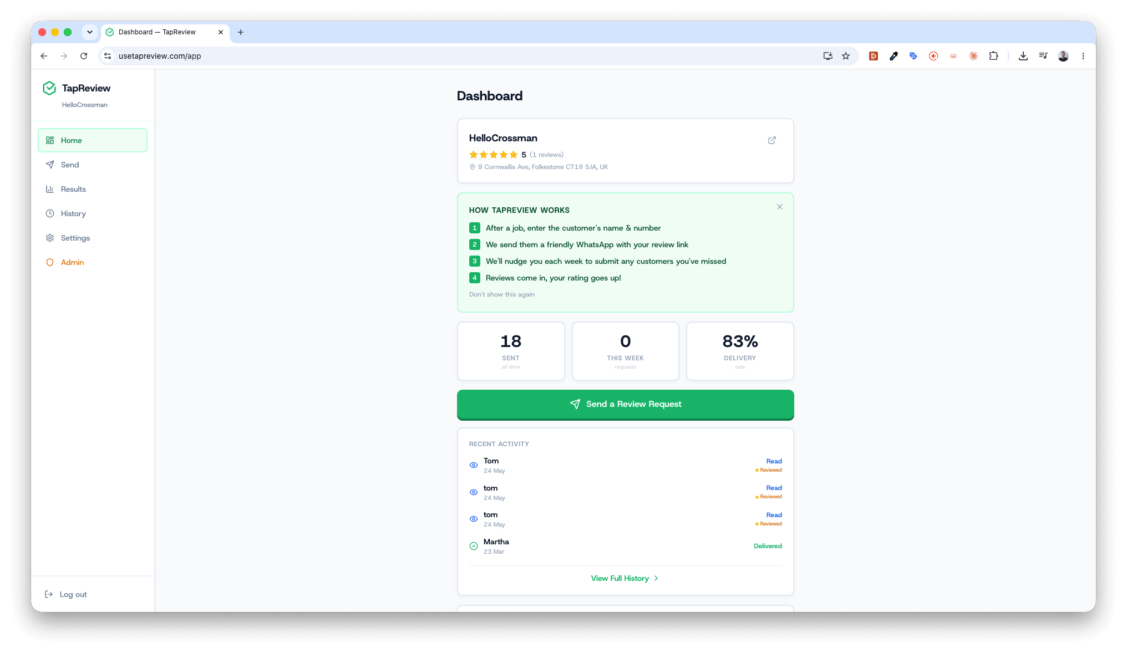Image resolution: width=1127 pixels, height=653 pixels.
Task: Click the Martha activity row name
Action: tap(496, 542)
